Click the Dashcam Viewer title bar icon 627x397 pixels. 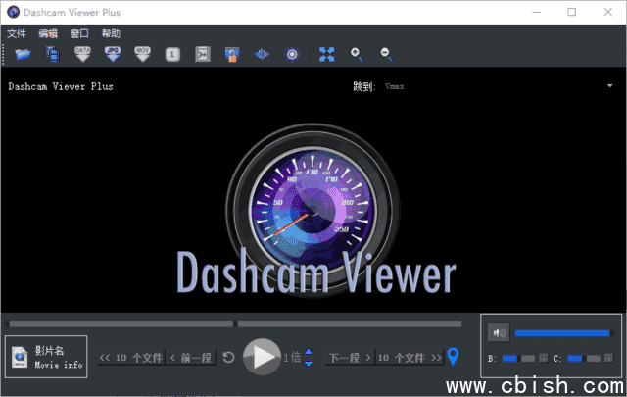click(x=13, y=12)
